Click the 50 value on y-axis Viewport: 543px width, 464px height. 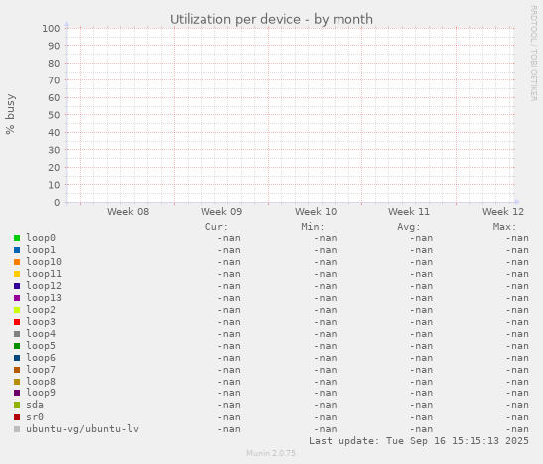(x=54, y=115)
